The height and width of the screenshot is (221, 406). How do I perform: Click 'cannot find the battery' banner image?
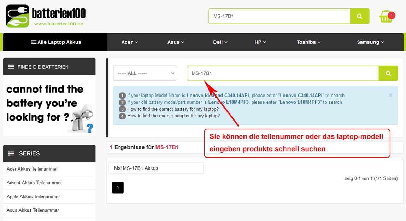[49, 106]
